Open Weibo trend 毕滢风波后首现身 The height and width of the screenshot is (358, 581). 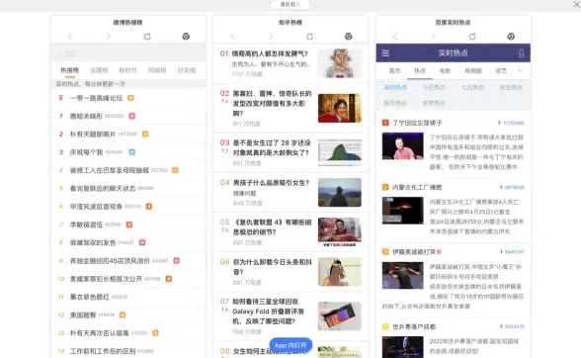click(96, 207)
